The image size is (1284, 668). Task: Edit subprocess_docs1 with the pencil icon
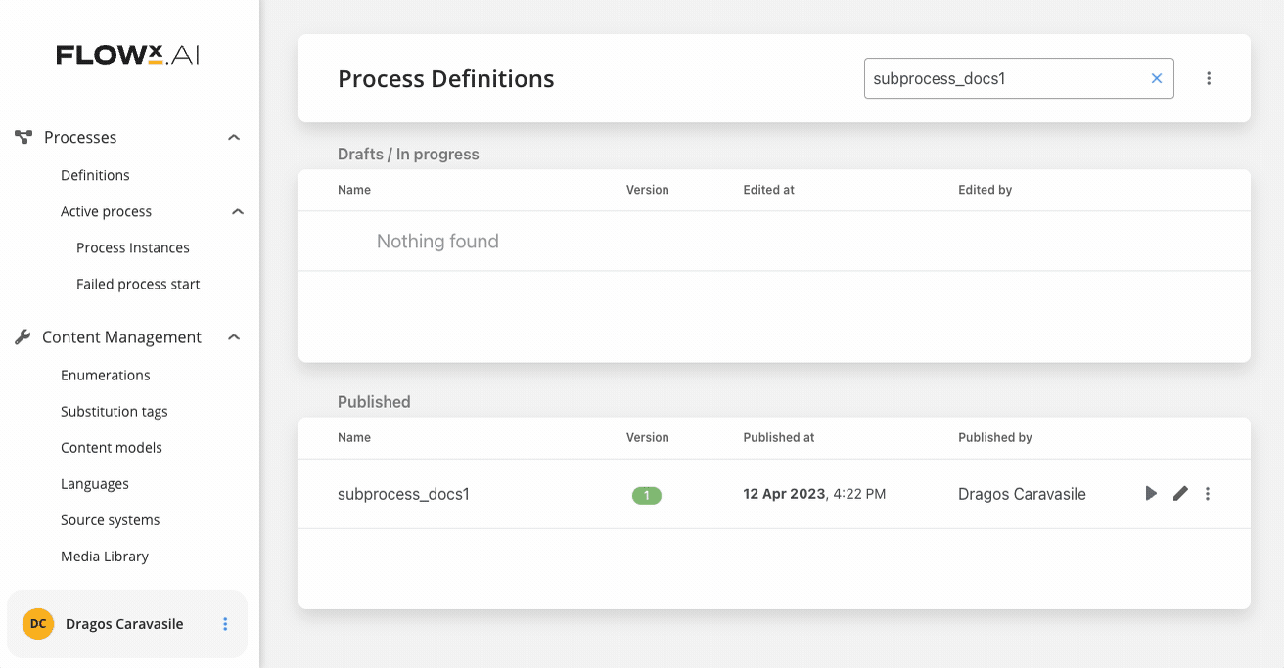click(x=1180, y=494)
